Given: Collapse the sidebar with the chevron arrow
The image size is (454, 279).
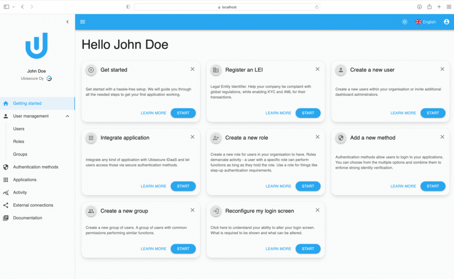Looking at the screenshot, I should click(x=67, y=22).
